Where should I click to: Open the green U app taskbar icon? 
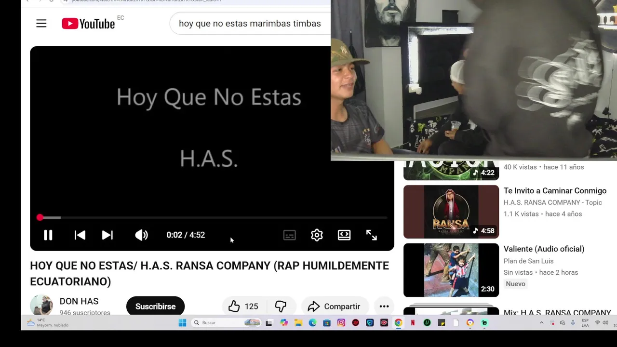coord(427,323)
